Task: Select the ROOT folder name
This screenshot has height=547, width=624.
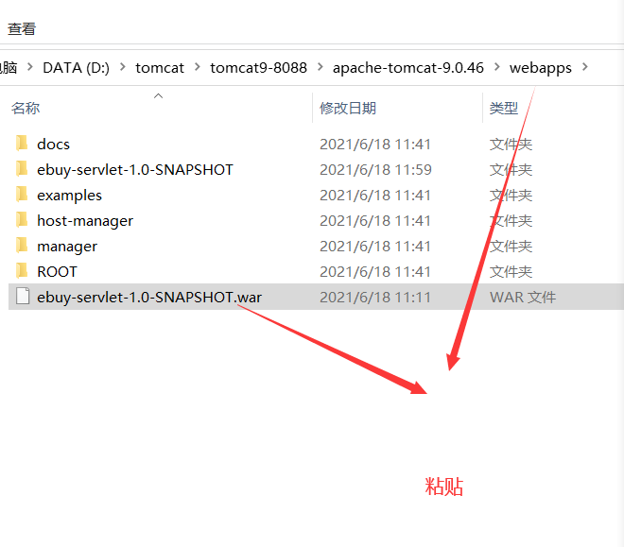Action: pyautogui.click(x=57, y=272)
